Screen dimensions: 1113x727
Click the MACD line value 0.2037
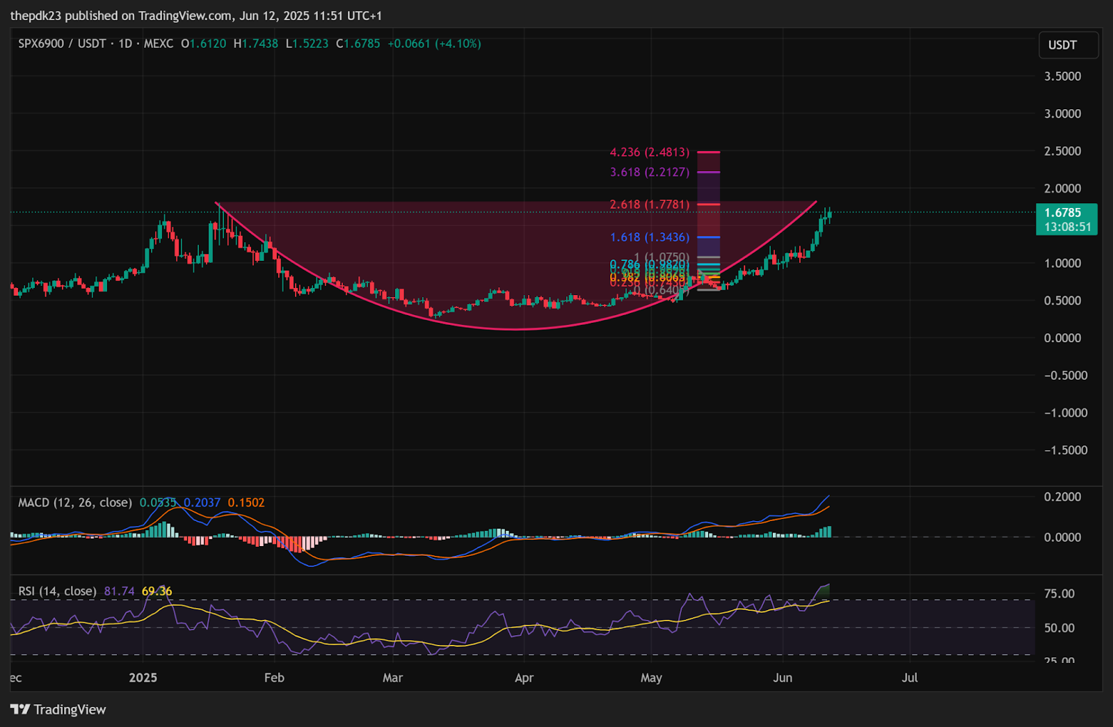pos(202,502)
